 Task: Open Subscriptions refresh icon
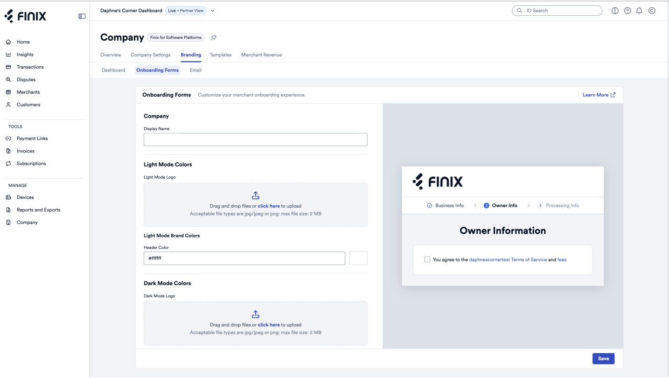[8, 164]
